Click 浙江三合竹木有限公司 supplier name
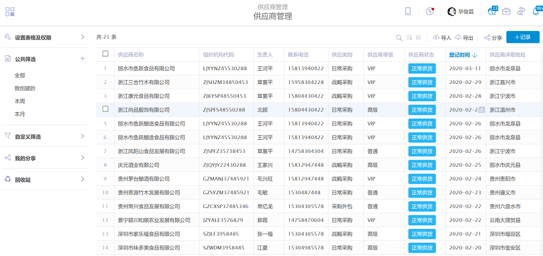Viewport: 543px width, 256px height. [144, 83]
